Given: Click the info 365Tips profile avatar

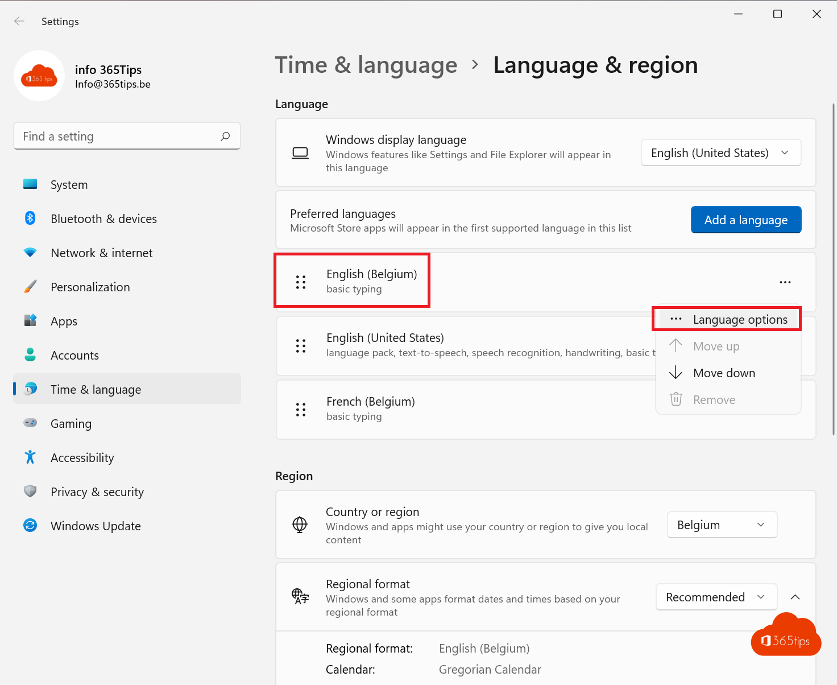Looking at the screenshot, I should click(x=39, y=76).
